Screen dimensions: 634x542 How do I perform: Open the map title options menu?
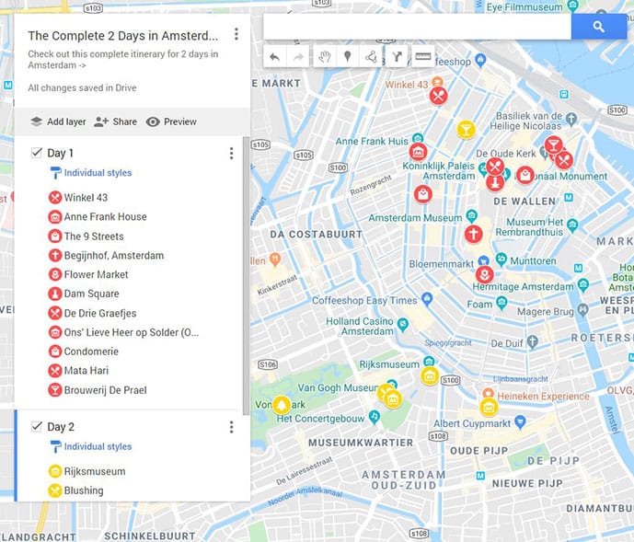tap(236, 34)
